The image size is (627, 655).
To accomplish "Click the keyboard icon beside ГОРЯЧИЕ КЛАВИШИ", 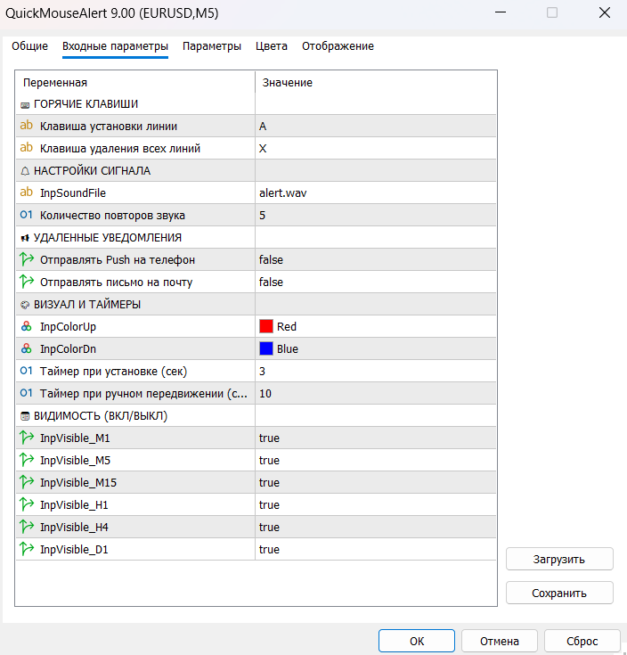I will [x=25, y=105].
